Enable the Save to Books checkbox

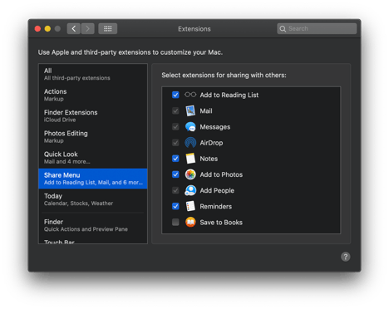(x=175, y=222)
